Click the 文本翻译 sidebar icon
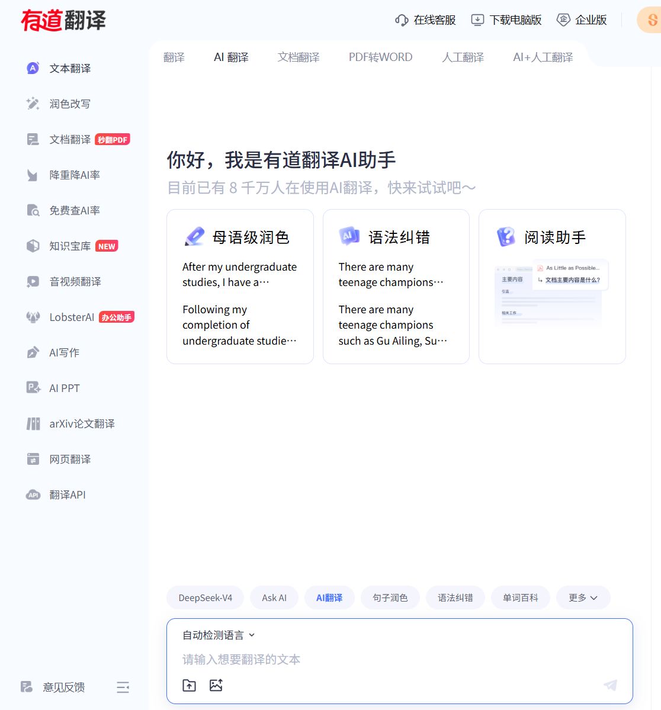This screenshot has height=710, width=661. pos(33,68)
